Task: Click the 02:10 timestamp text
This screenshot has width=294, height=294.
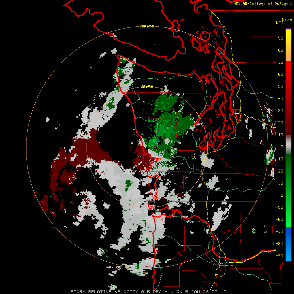Action: coord(220,292)
